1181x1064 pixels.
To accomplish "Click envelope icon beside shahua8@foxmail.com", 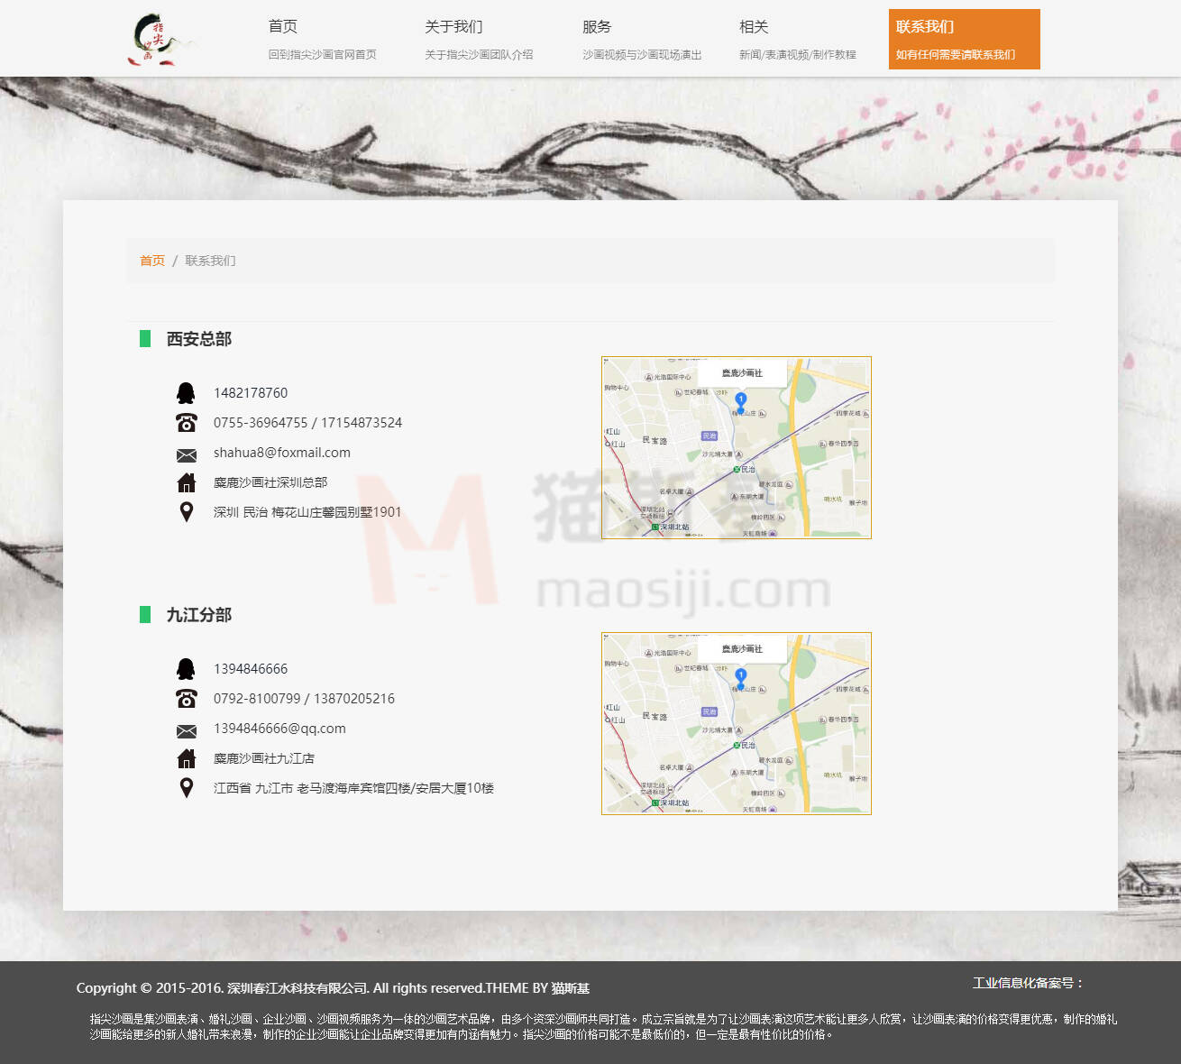I will point(186,454).
